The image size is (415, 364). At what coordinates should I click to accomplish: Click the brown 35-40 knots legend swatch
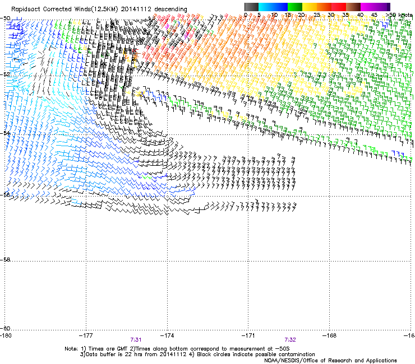(353, 7)
